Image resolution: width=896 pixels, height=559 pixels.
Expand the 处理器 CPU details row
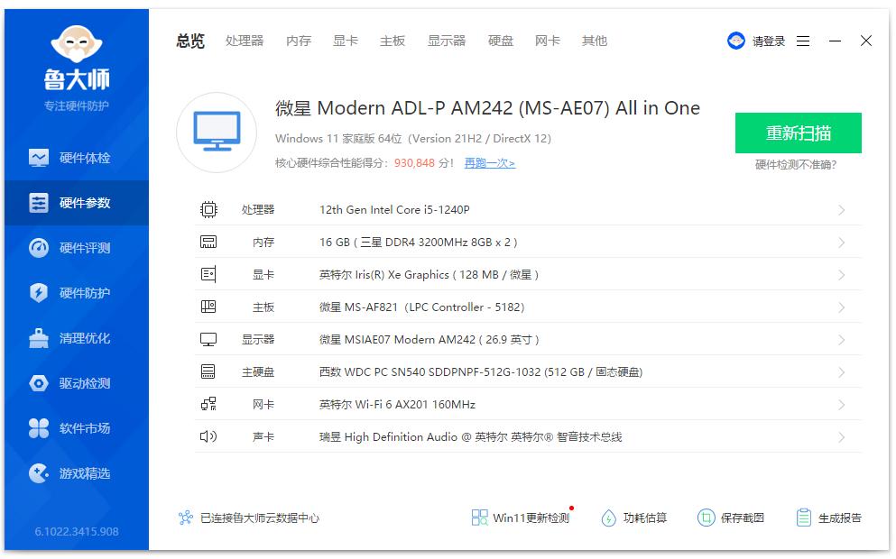[x=523, y=209]
